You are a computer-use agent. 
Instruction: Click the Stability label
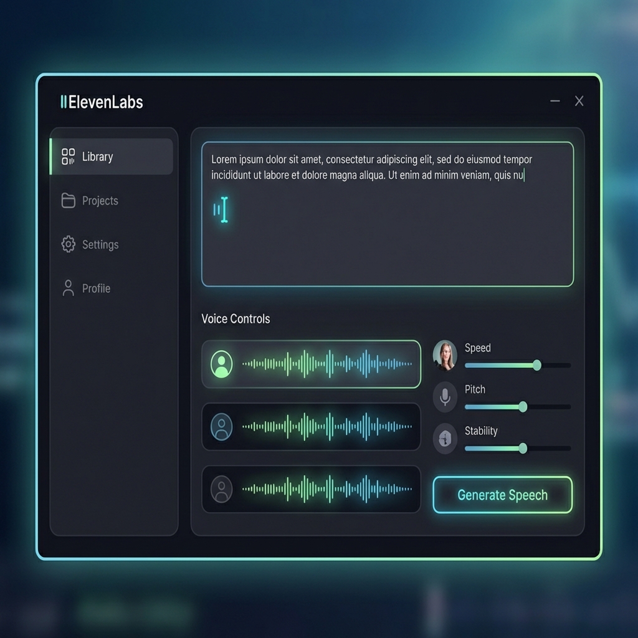point(481,431)
